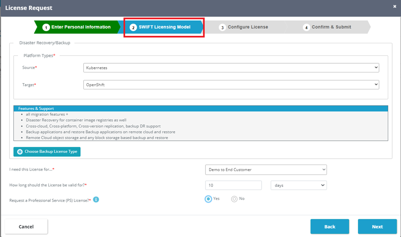The image size is (401, 237).
Task: Select Yes for Professional Service License
Action: [x=208, y=199]
